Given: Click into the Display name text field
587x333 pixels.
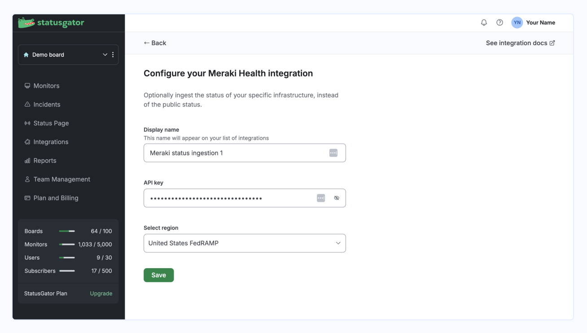Looking at the screenshot, I should point(236,153).
